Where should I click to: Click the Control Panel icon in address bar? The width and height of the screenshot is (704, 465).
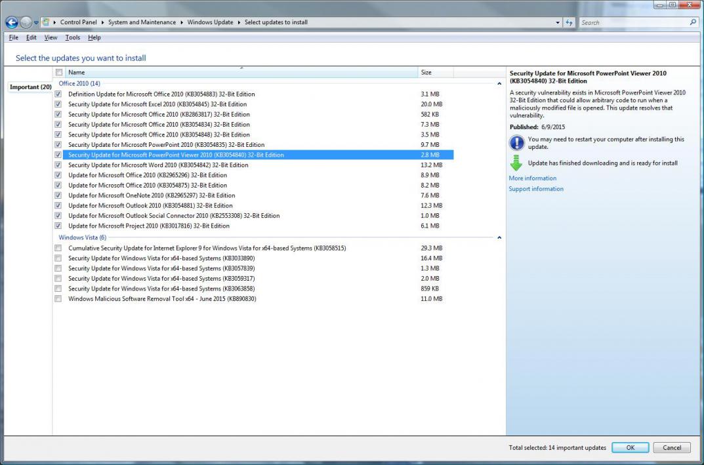tap(46, 22)
